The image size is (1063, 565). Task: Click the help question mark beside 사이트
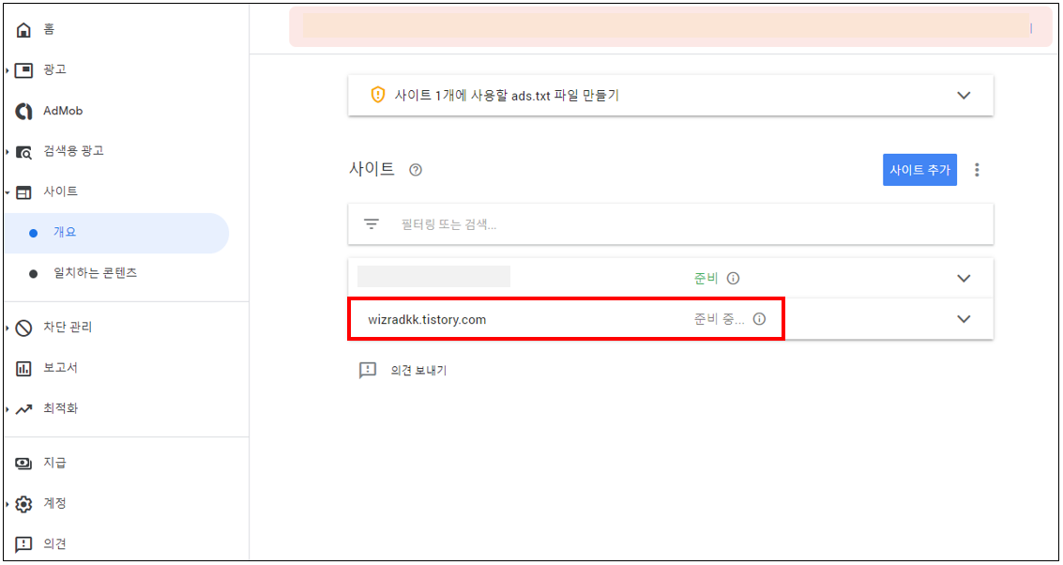coord(416,170)
